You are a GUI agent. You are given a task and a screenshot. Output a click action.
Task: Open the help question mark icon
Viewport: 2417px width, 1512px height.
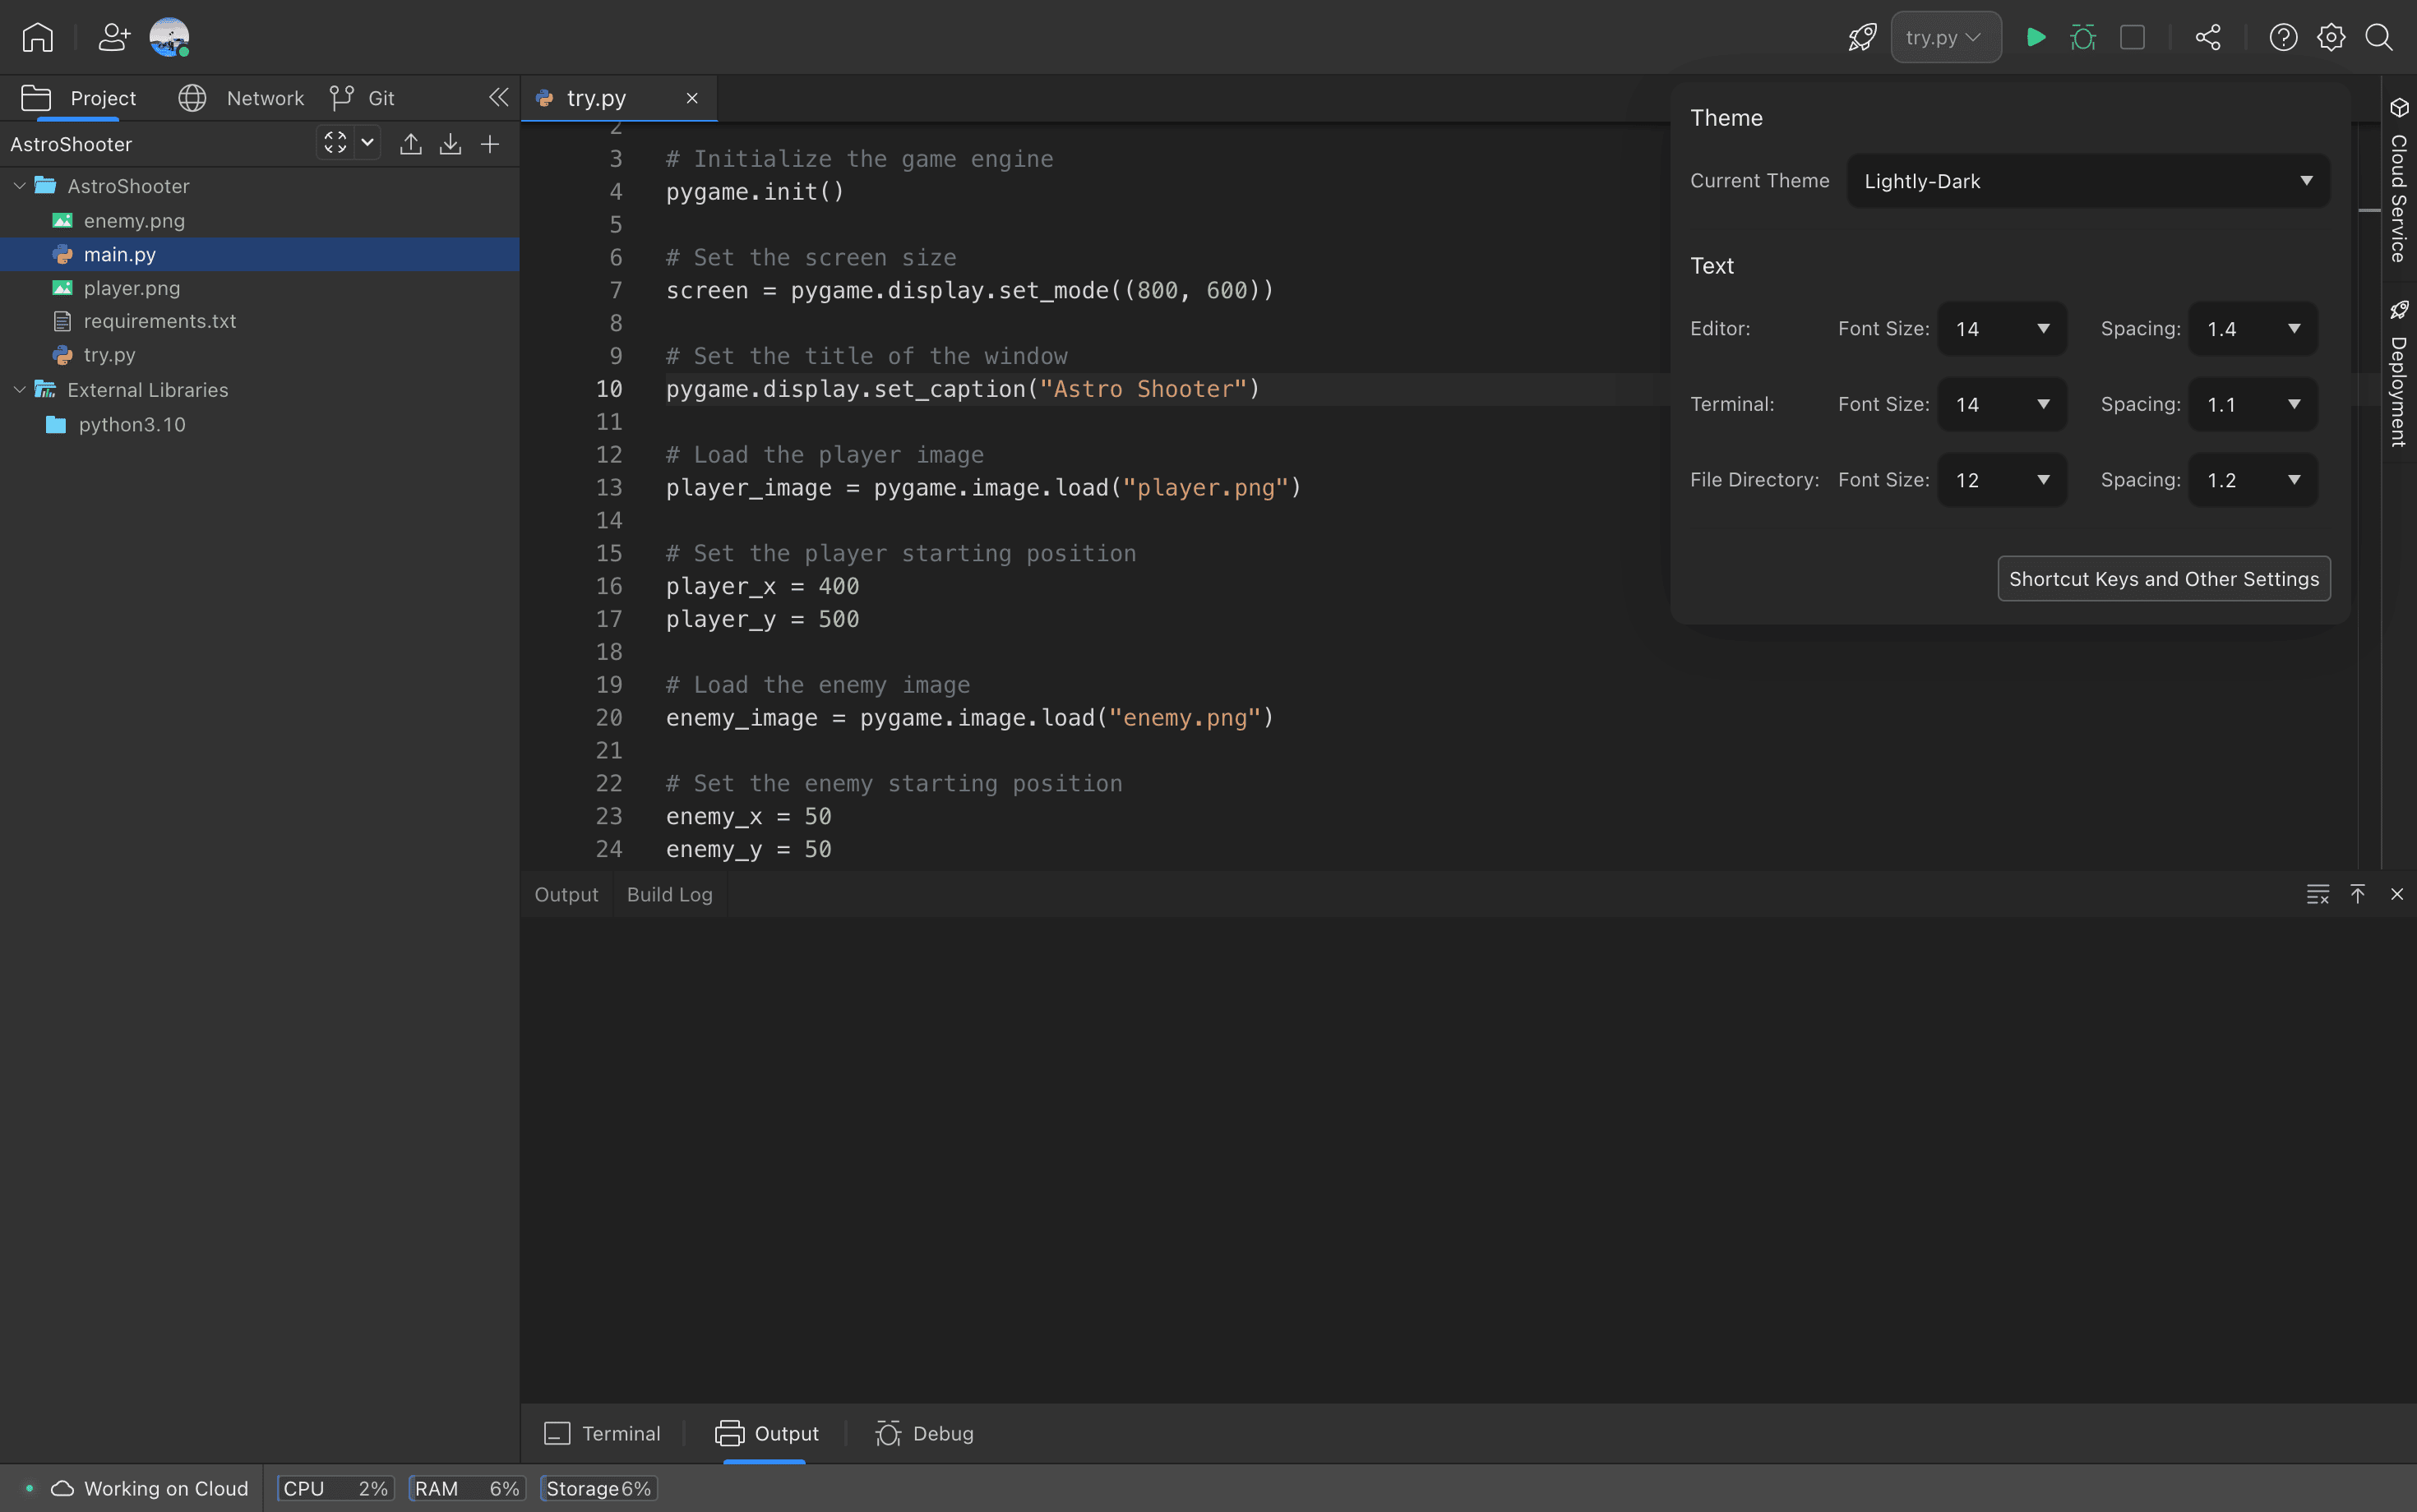click(2283, 37)
